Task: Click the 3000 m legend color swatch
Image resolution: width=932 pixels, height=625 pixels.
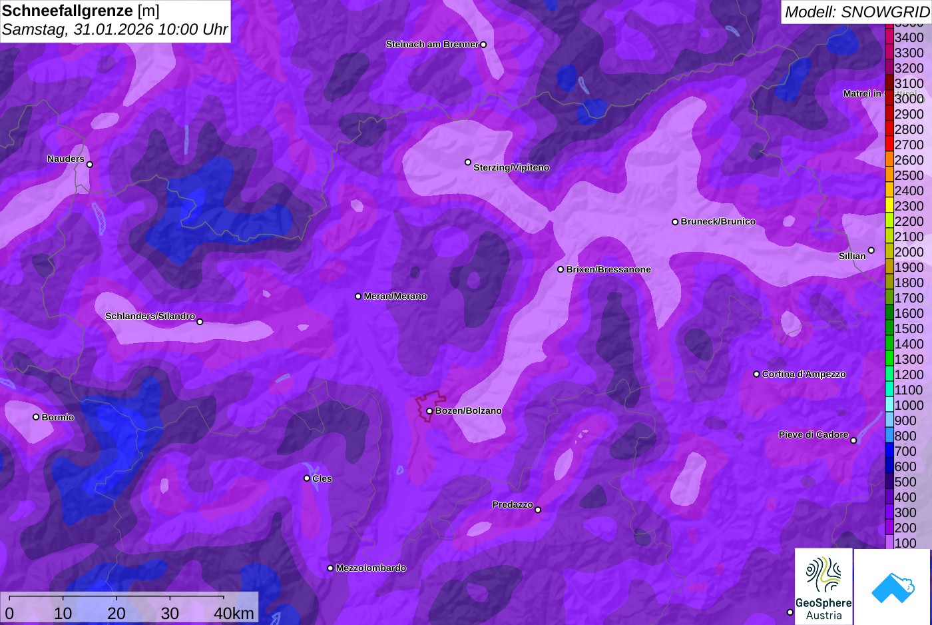Action: click(x=889, y=99)
